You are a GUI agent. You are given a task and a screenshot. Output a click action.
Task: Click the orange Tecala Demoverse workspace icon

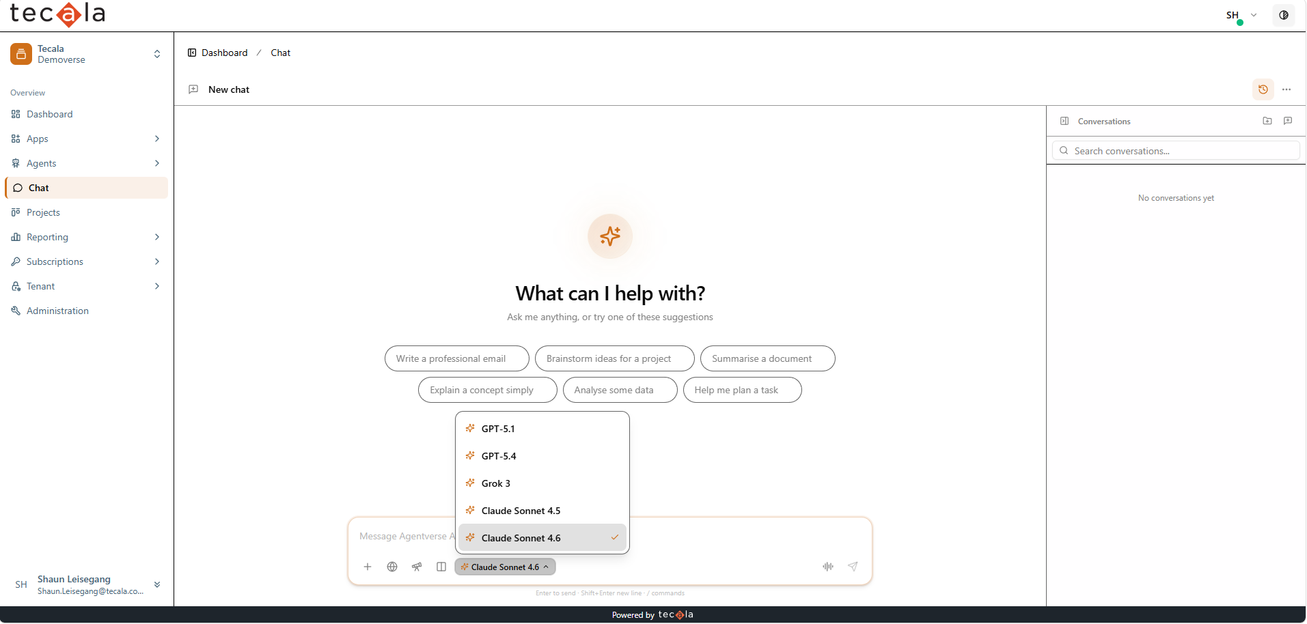[21, 54]
